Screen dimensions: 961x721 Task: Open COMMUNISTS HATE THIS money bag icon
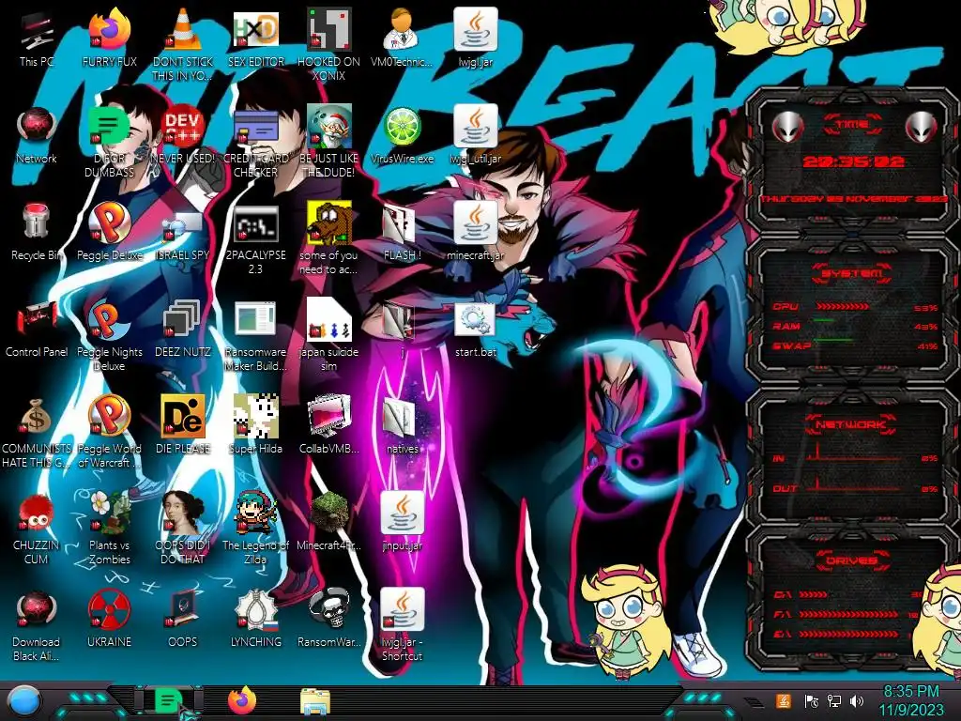[x=37, y=432]
